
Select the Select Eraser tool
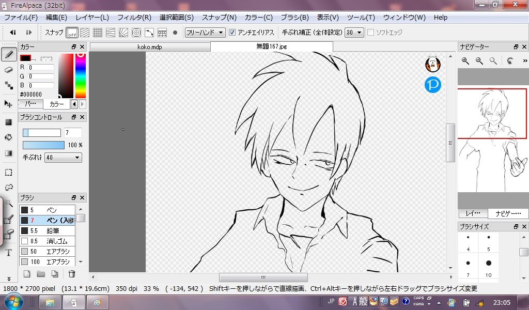tap(9, 234)
